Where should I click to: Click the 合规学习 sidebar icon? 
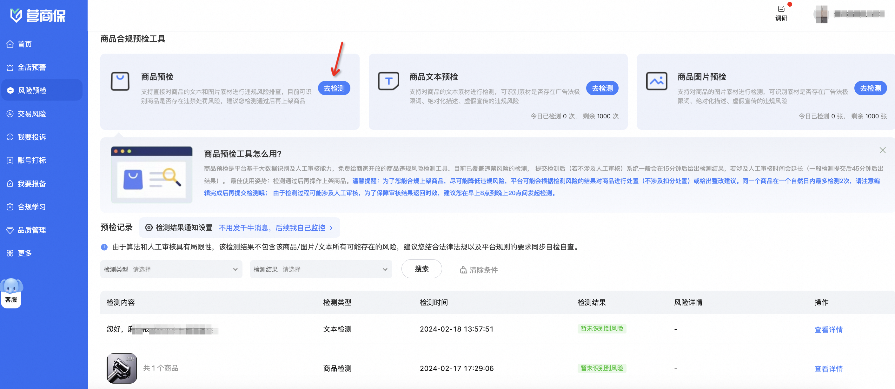tap(10, 207)
